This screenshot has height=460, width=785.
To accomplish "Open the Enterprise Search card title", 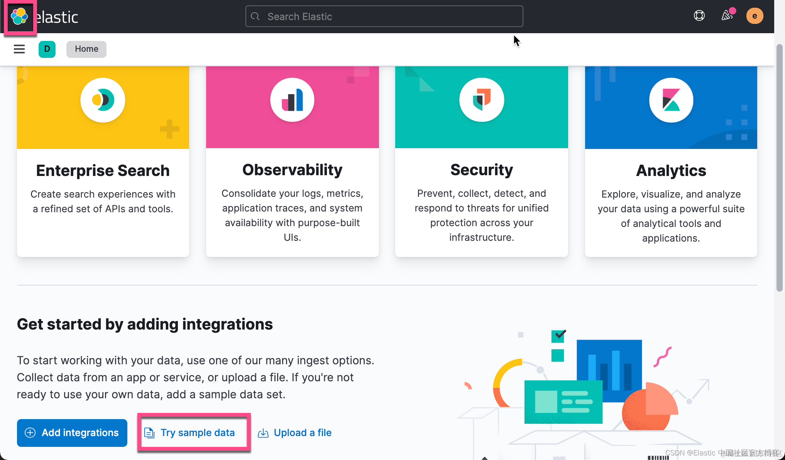I will tap(103, 171).
